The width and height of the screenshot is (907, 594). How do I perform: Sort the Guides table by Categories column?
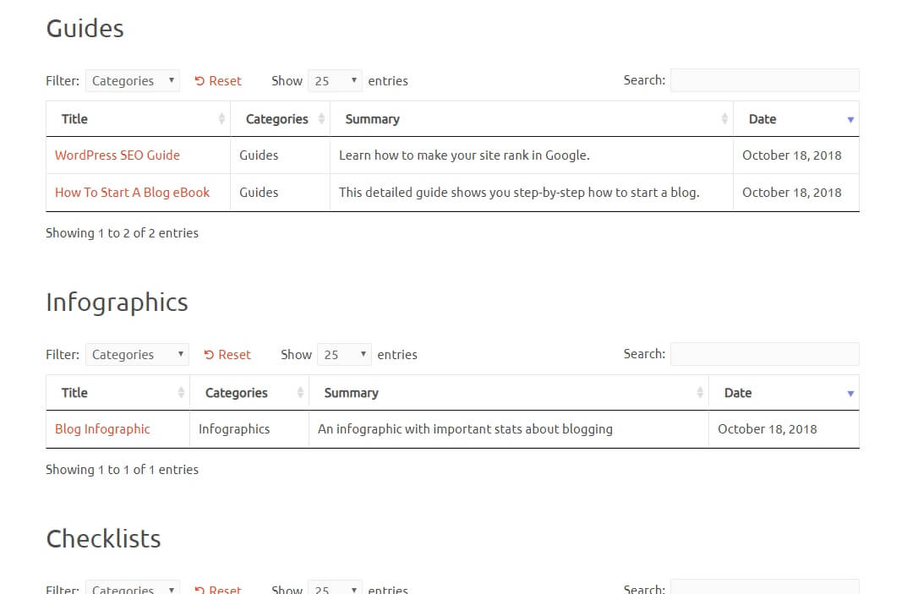(x=279, y=118)
